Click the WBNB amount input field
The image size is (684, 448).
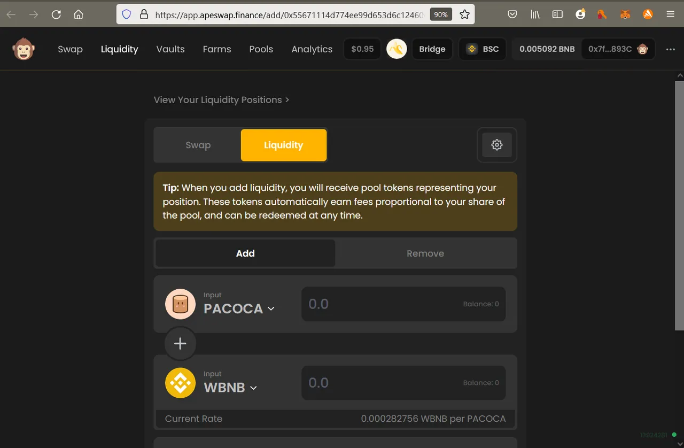(x=403, y=383)
